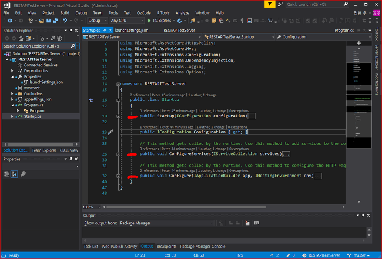Open the Build menu

tap(65, 13)
